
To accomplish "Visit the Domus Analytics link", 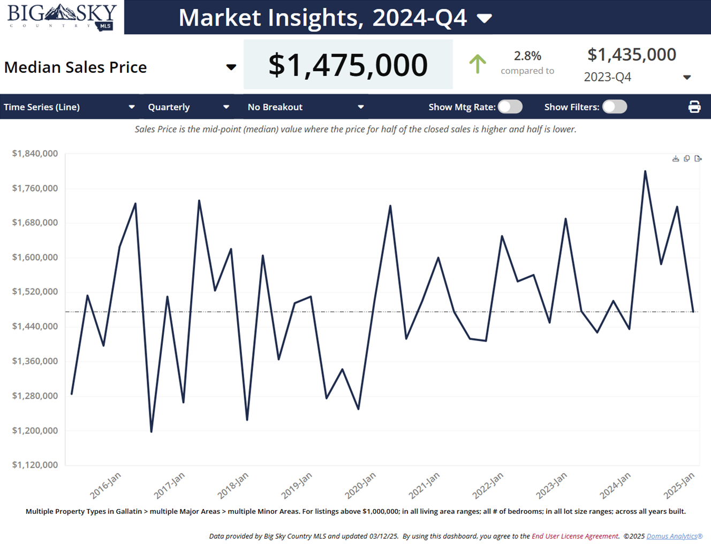I will [674, 536].
